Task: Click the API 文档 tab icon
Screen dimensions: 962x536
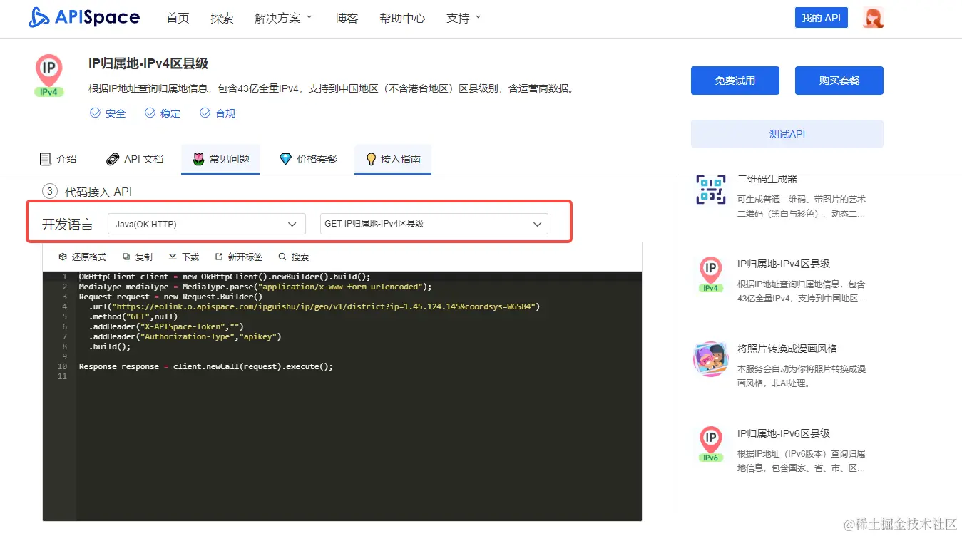Action: (113, 159)
